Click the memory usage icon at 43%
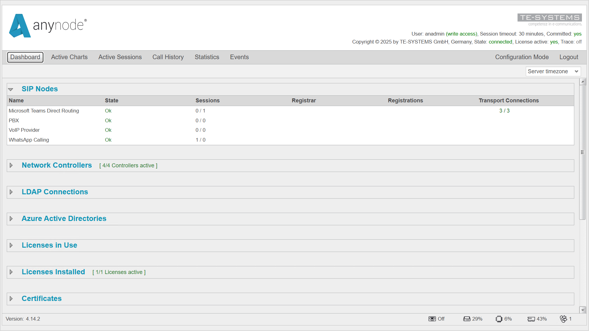This screenshot has width=589, height=331. pos(531,319)
